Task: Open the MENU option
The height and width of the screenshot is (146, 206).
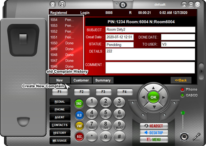Action: click(154, 139)
